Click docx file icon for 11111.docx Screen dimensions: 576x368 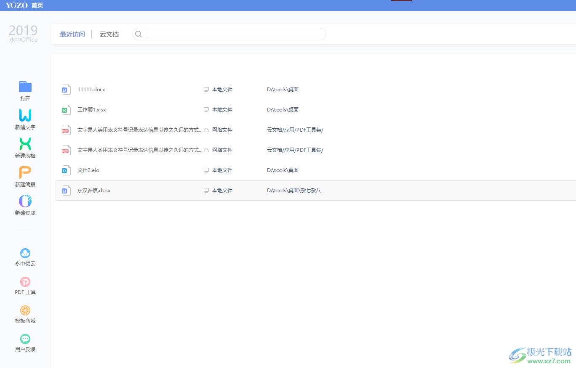coord(66,90)
